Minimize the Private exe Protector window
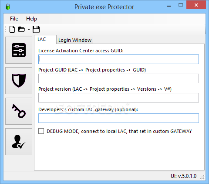 click(169, 6)
